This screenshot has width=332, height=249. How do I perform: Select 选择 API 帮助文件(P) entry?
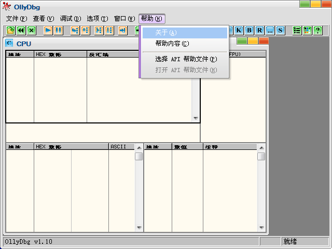pos(185,59)
